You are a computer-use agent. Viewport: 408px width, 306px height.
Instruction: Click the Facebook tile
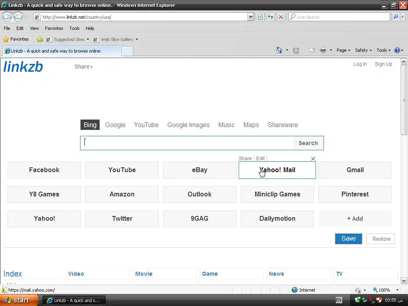click(44, 170)
